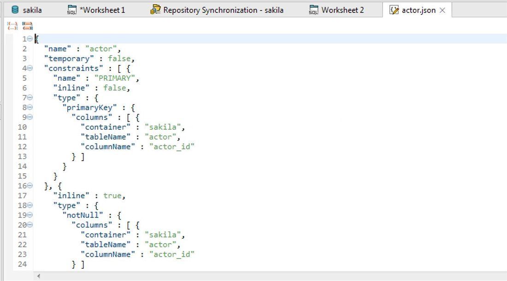This screenshot has width=507, height=281.
Task: Click "columns" key on line 9
Action: [x=92, y=117]
